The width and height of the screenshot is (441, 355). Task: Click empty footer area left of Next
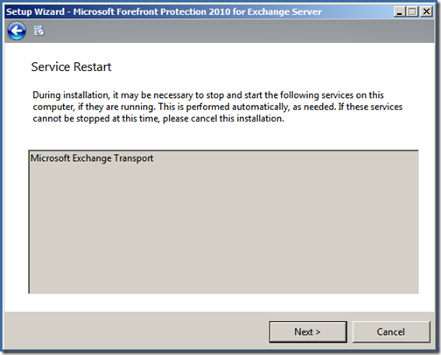tap(136, 331)
